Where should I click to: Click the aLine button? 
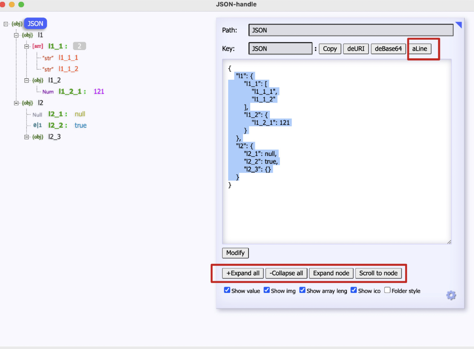(x=420, y=49)
